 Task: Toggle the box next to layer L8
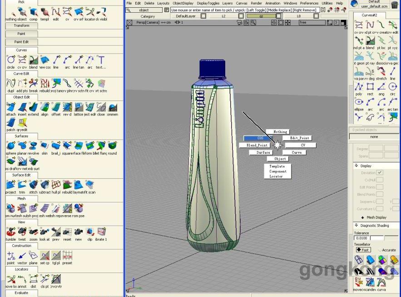click(x=316, y=16)
